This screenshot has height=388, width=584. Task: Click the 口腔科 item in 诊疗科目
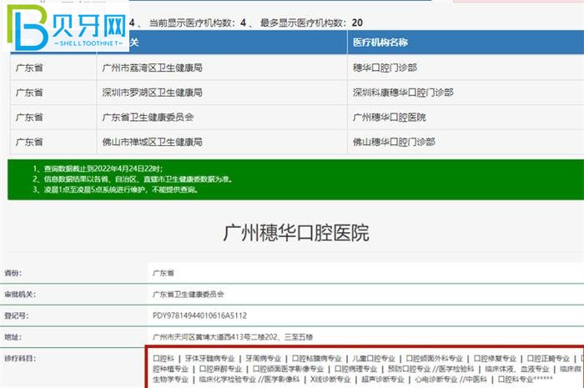pyautogui.click(x=164, y=358)
